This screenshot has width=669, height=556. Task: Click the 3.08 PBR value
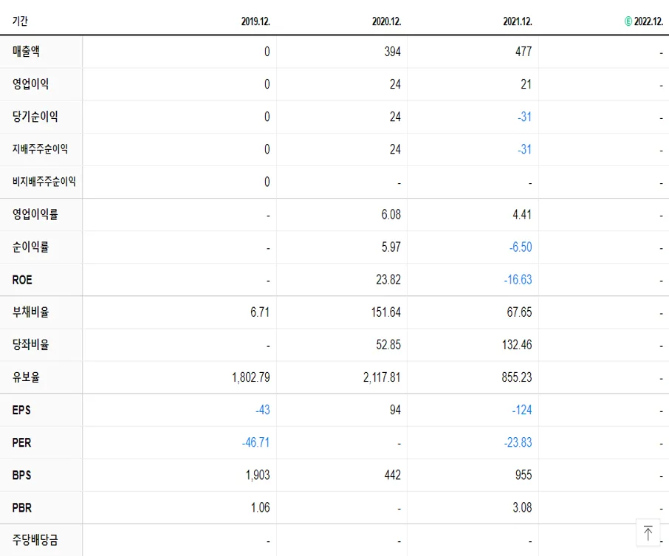(522, 507)
